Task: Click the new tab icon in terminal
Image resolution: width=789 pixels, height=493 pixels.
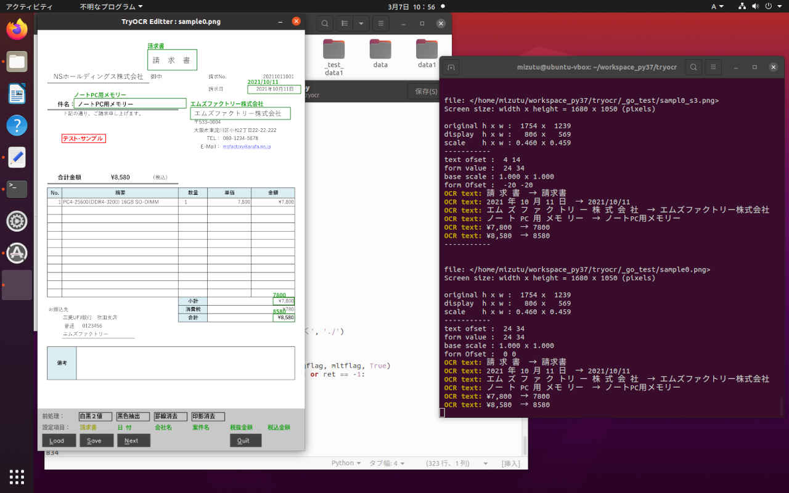Action: [451, 67]
